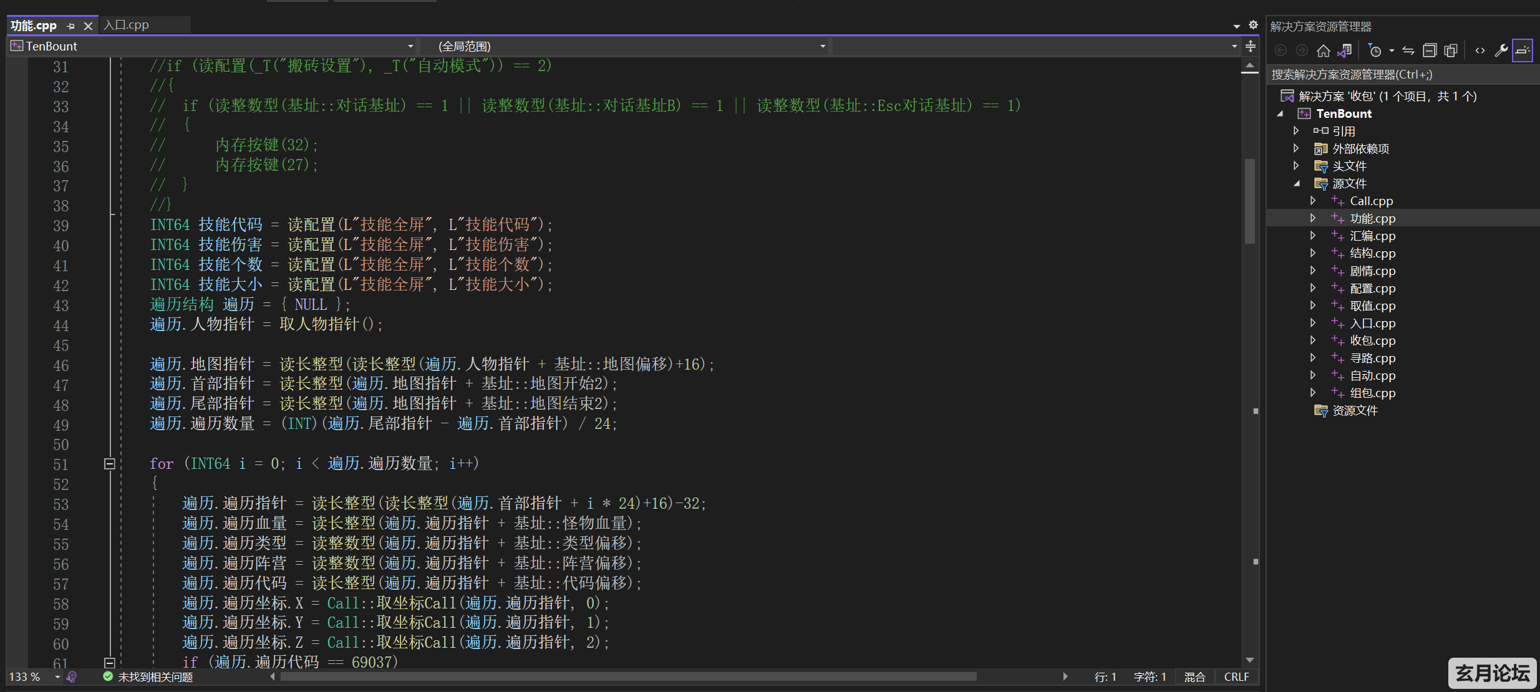Click the View Code angle-brackets icon
1540x692 pixels.
pyautogui.click(x=1480, y=50)
